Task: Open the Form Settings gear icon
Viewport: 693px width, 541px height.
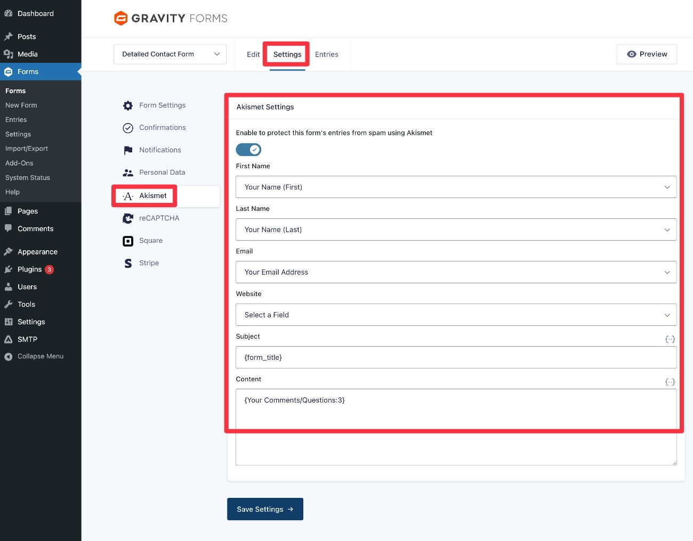Action: coord(128,105)
